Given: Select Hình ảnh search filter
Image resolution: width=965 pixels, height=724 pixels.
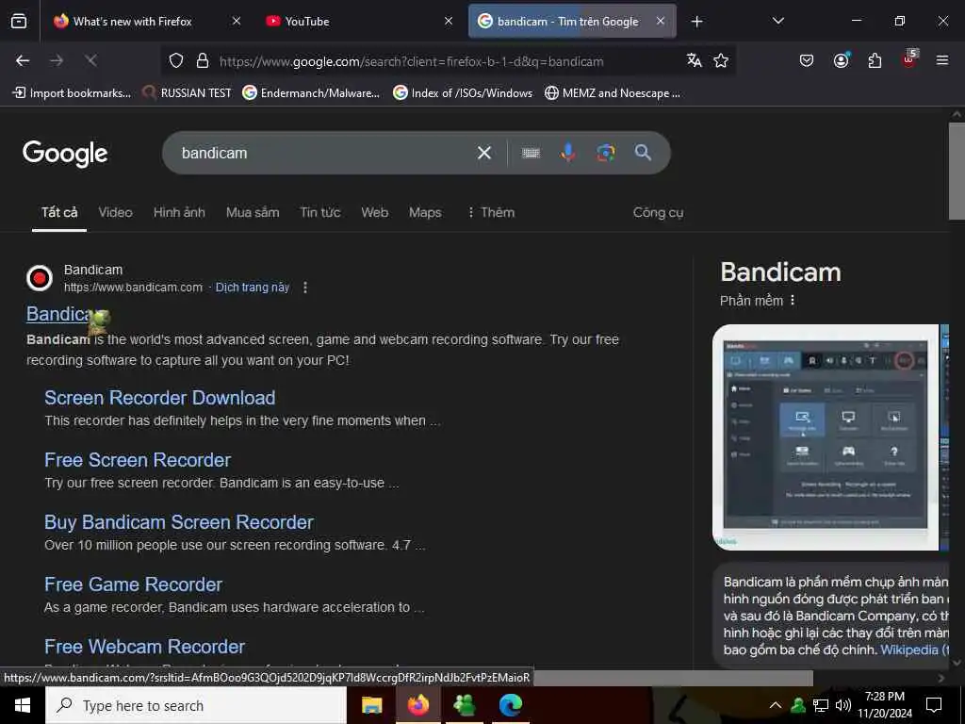Looking at the screenshot, I should point(179,212).
